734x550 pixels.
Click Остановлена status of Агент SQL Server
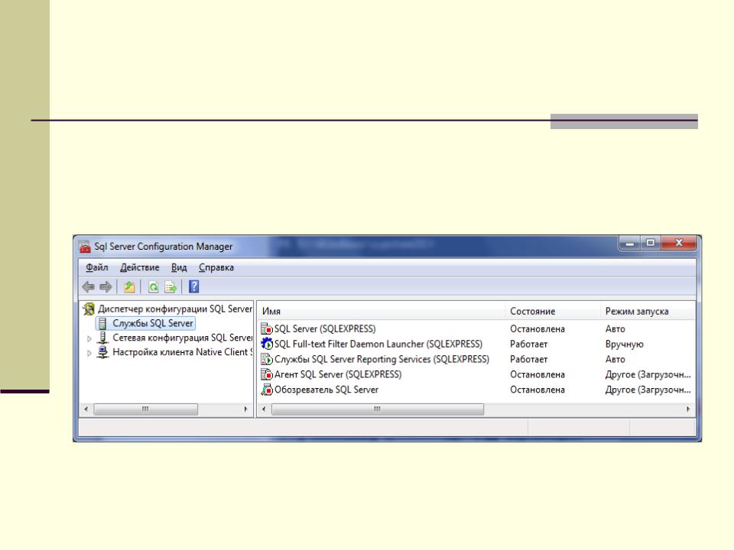pos(538,374)
